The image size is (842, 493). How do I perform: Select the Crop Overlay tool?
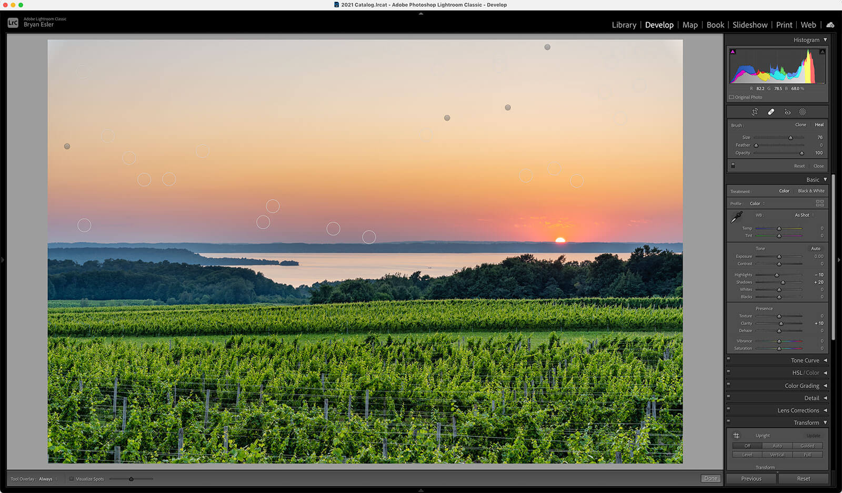755,112
